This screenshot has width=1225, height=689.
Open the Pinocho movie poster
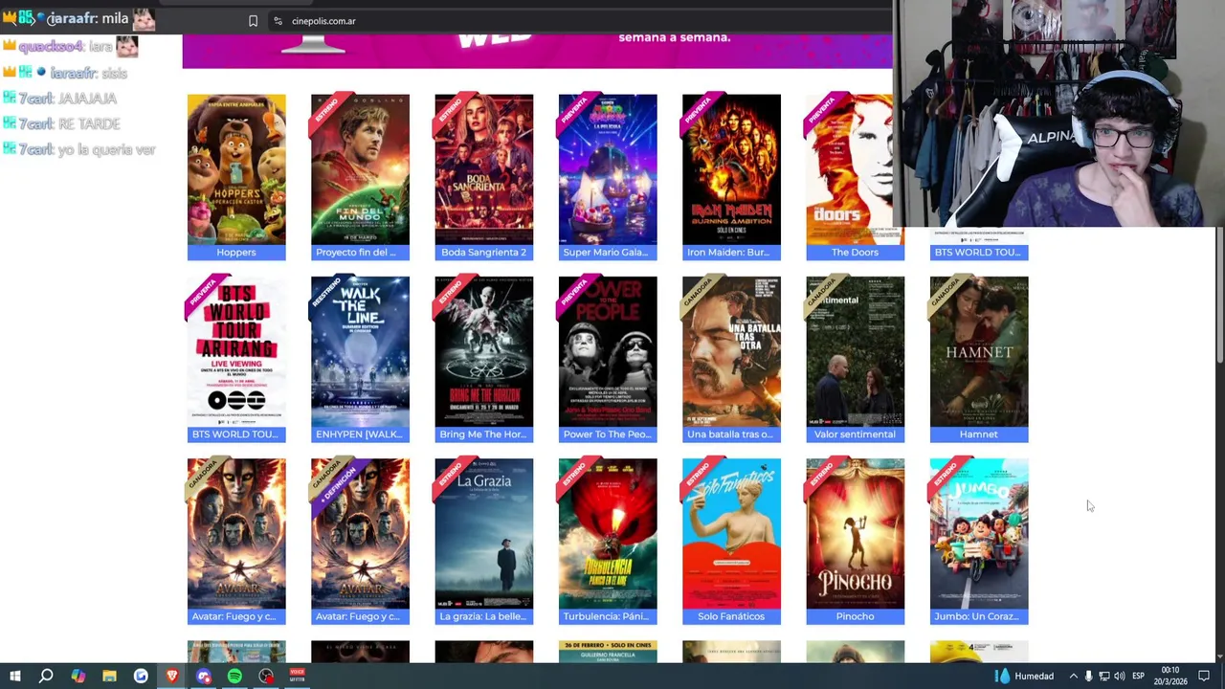tap(855, 533)
